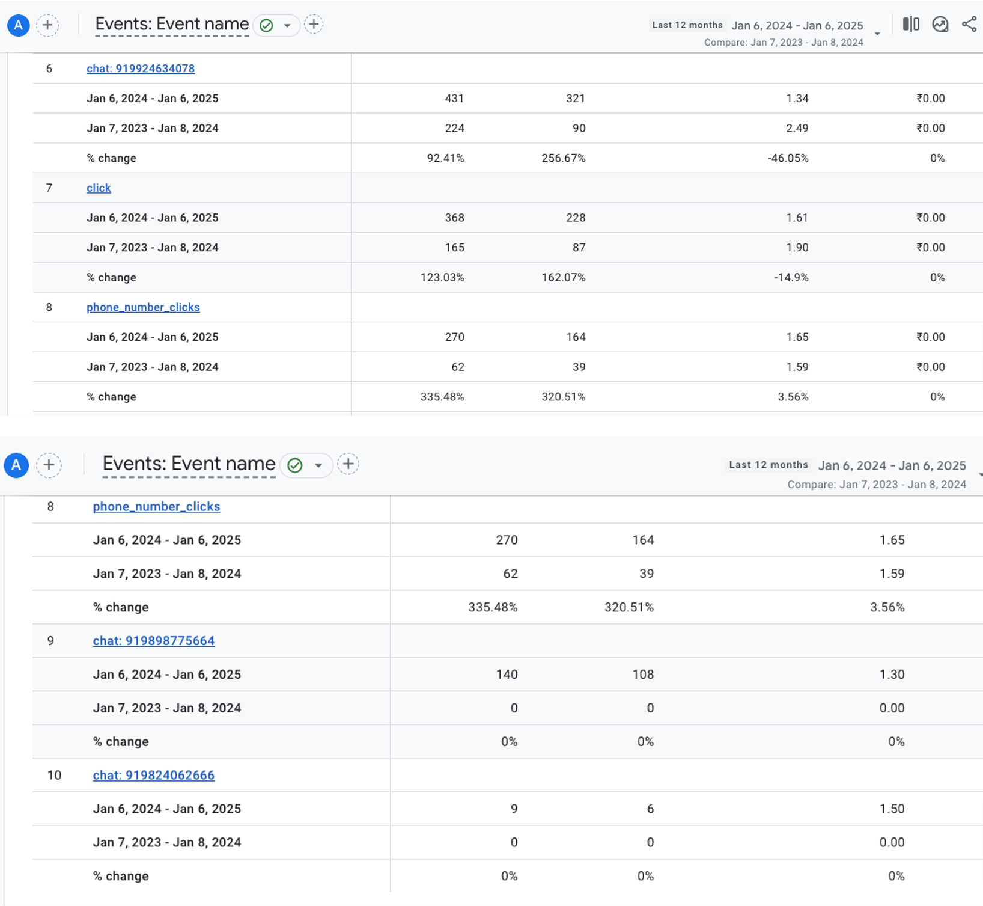
Task: Expand dropdown arrow beside lower report check
Action: tap(318, 465)
